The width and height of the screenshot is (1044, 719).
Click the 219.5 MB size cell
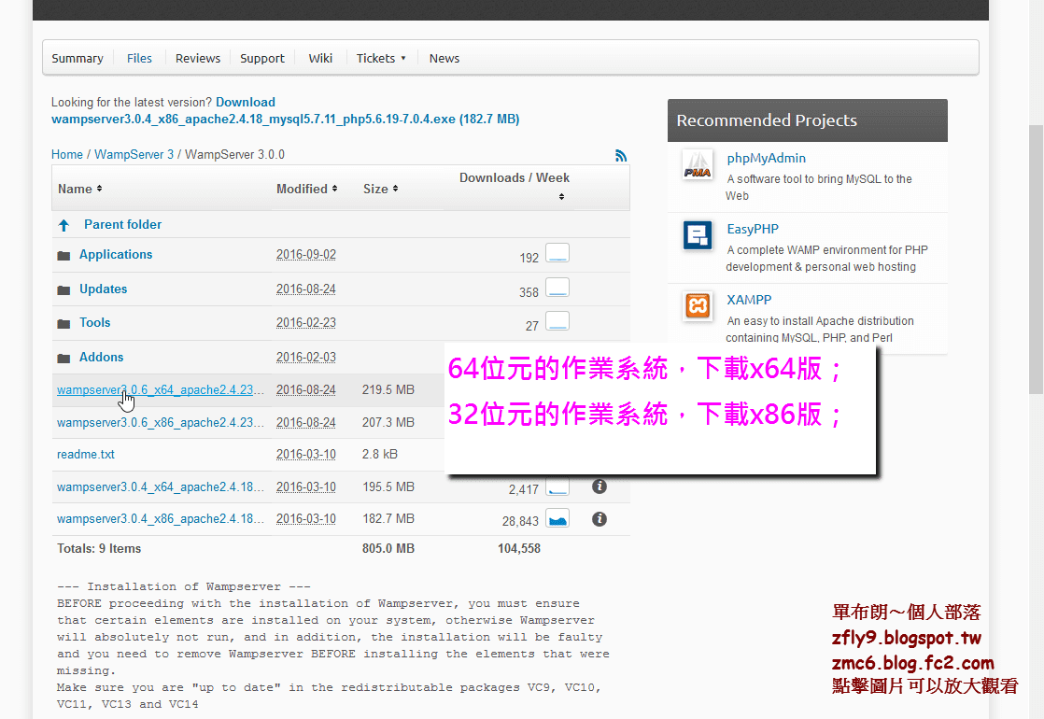coord(388,390)
